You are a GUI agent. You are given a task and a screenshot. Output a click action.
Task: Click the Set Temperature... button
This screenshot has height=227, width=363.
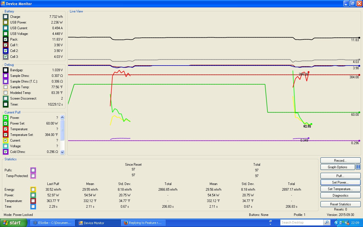[340, 189]
